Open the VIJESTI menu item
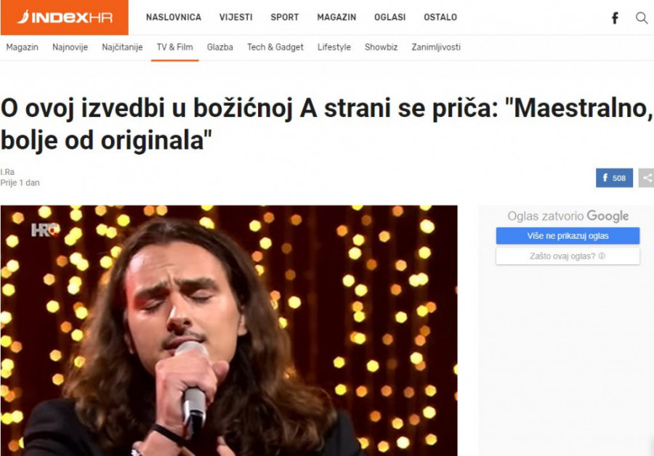This screenshot has height=456, width=654. click(236, 17)
